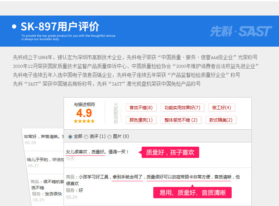Click the 整体感觉不错 (2) tag
This screenshot has height=206, width=279.
pyautogui.click(x=181, y=120)
